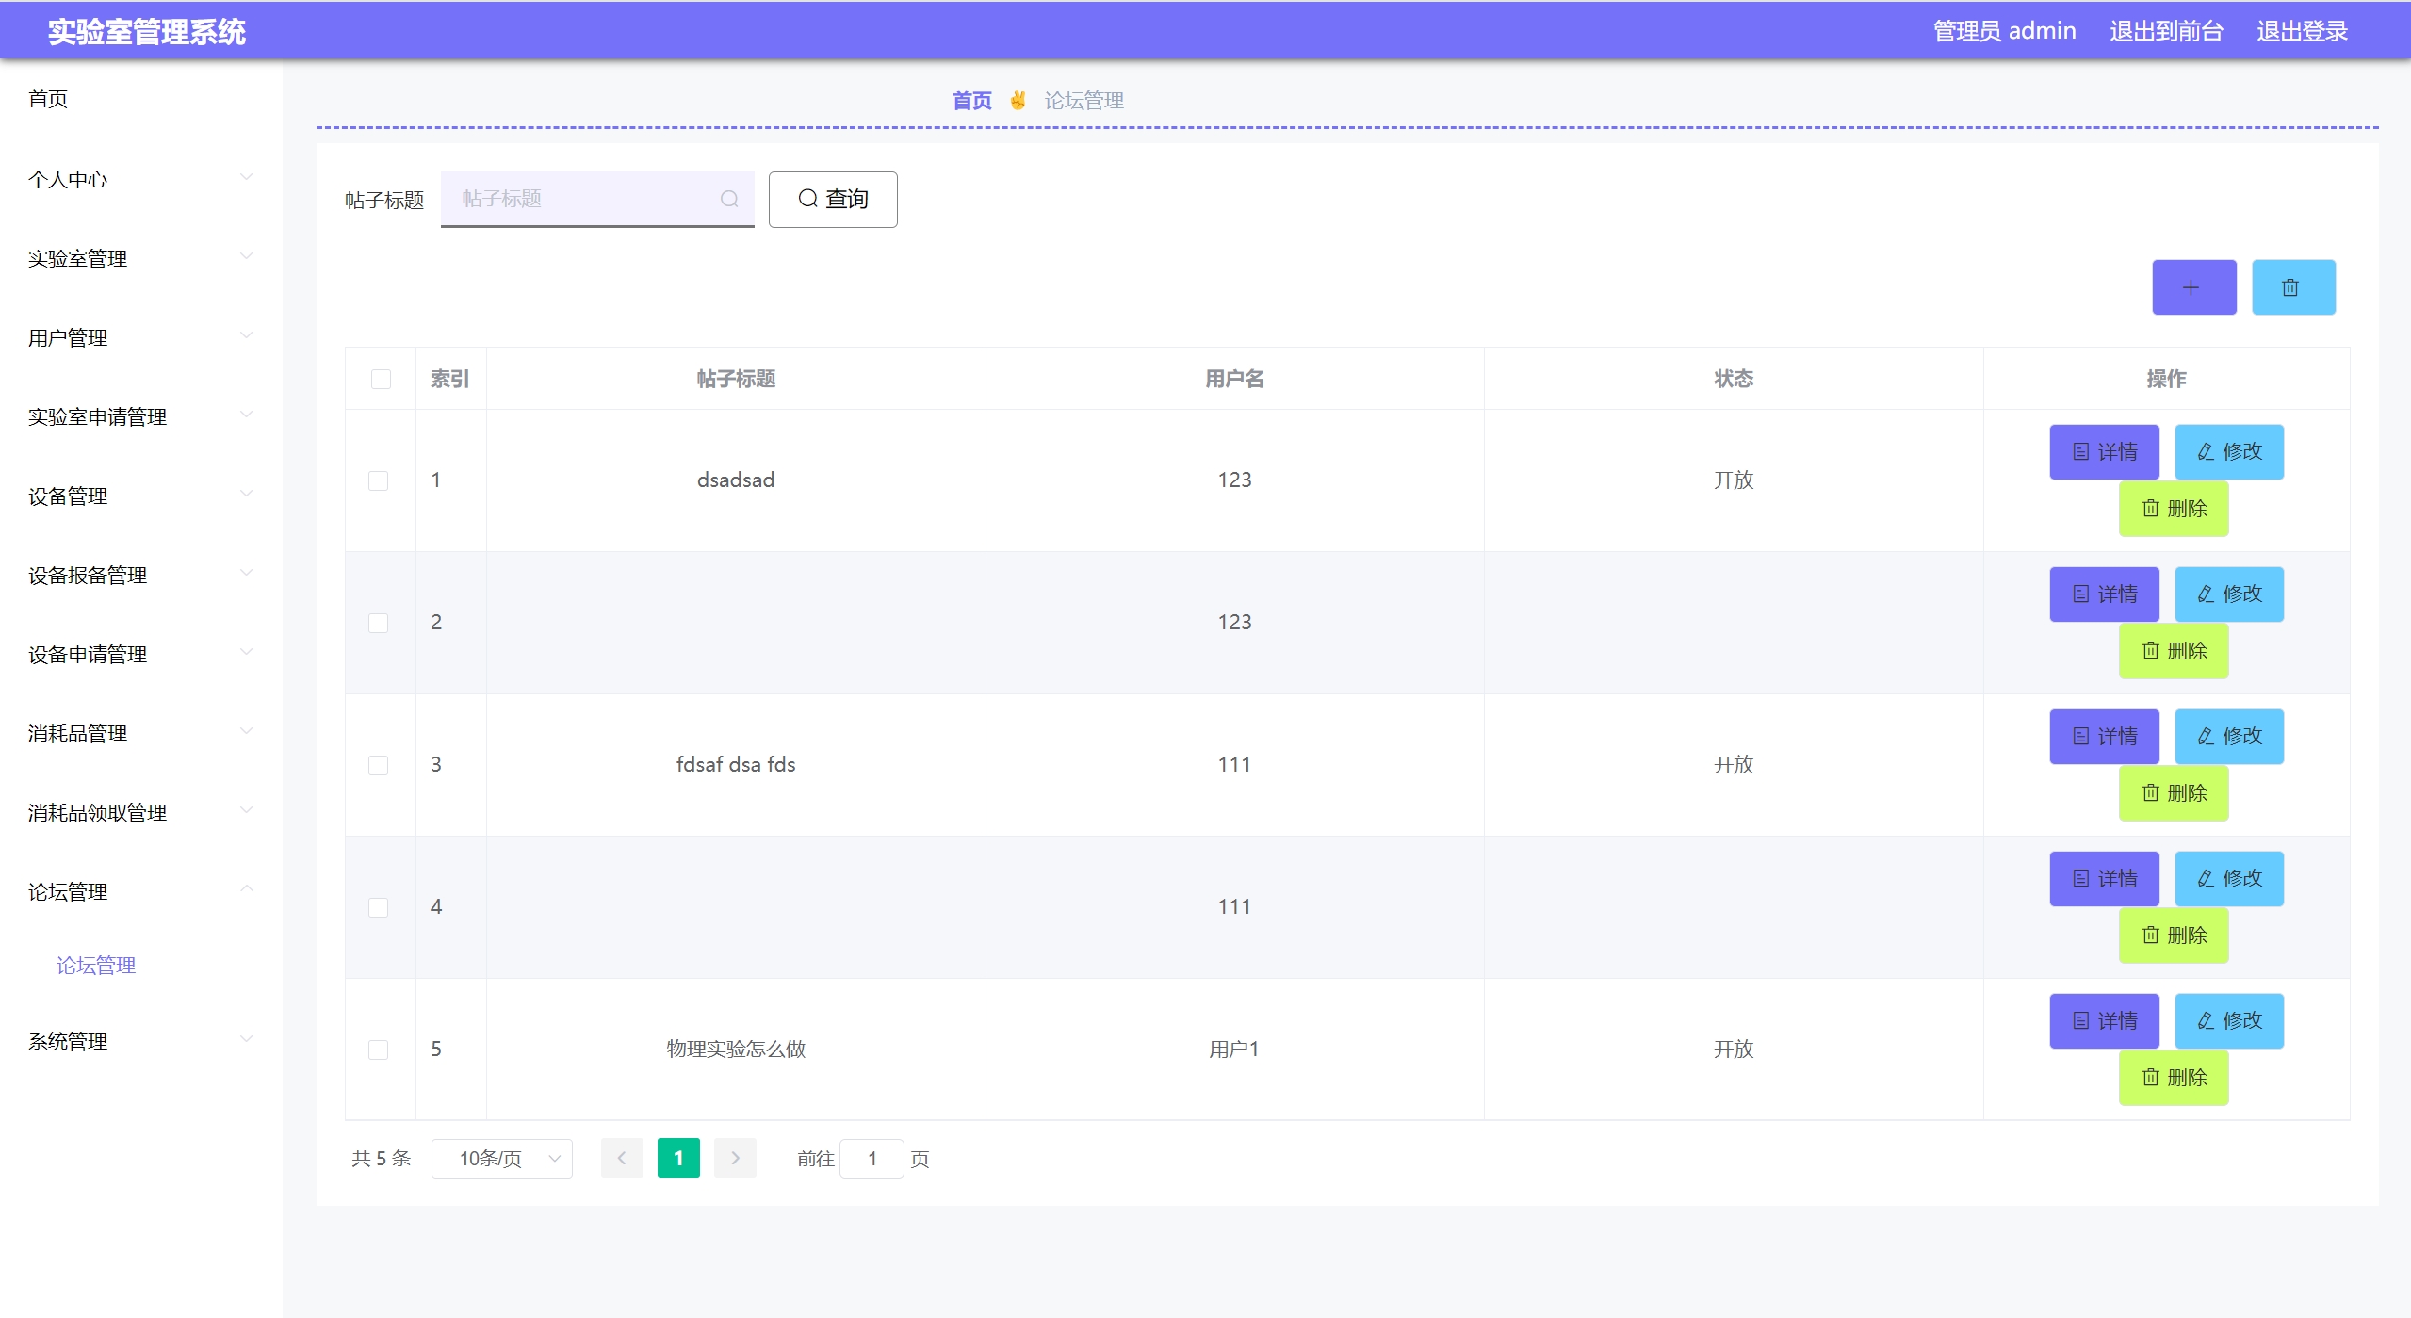Viewport: 2411px width, 1318px height.
Task: Click the plus icon to add post
Action: point(2192,287)
